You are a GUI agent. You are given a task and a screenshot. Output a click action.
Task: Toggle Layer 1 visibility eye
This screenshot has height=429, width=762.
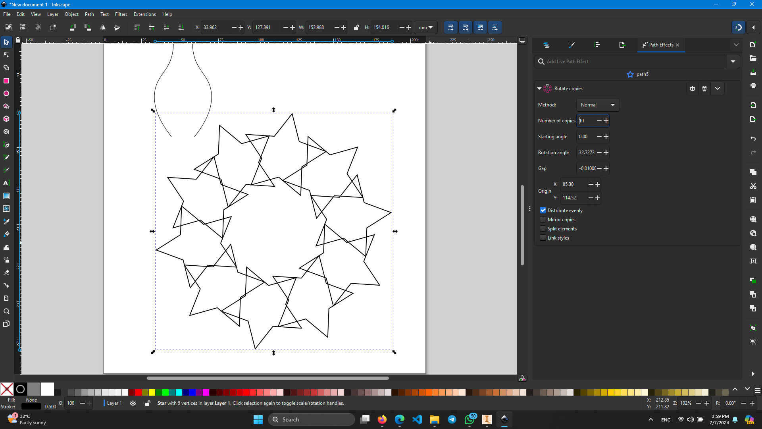tap(133, 403)
